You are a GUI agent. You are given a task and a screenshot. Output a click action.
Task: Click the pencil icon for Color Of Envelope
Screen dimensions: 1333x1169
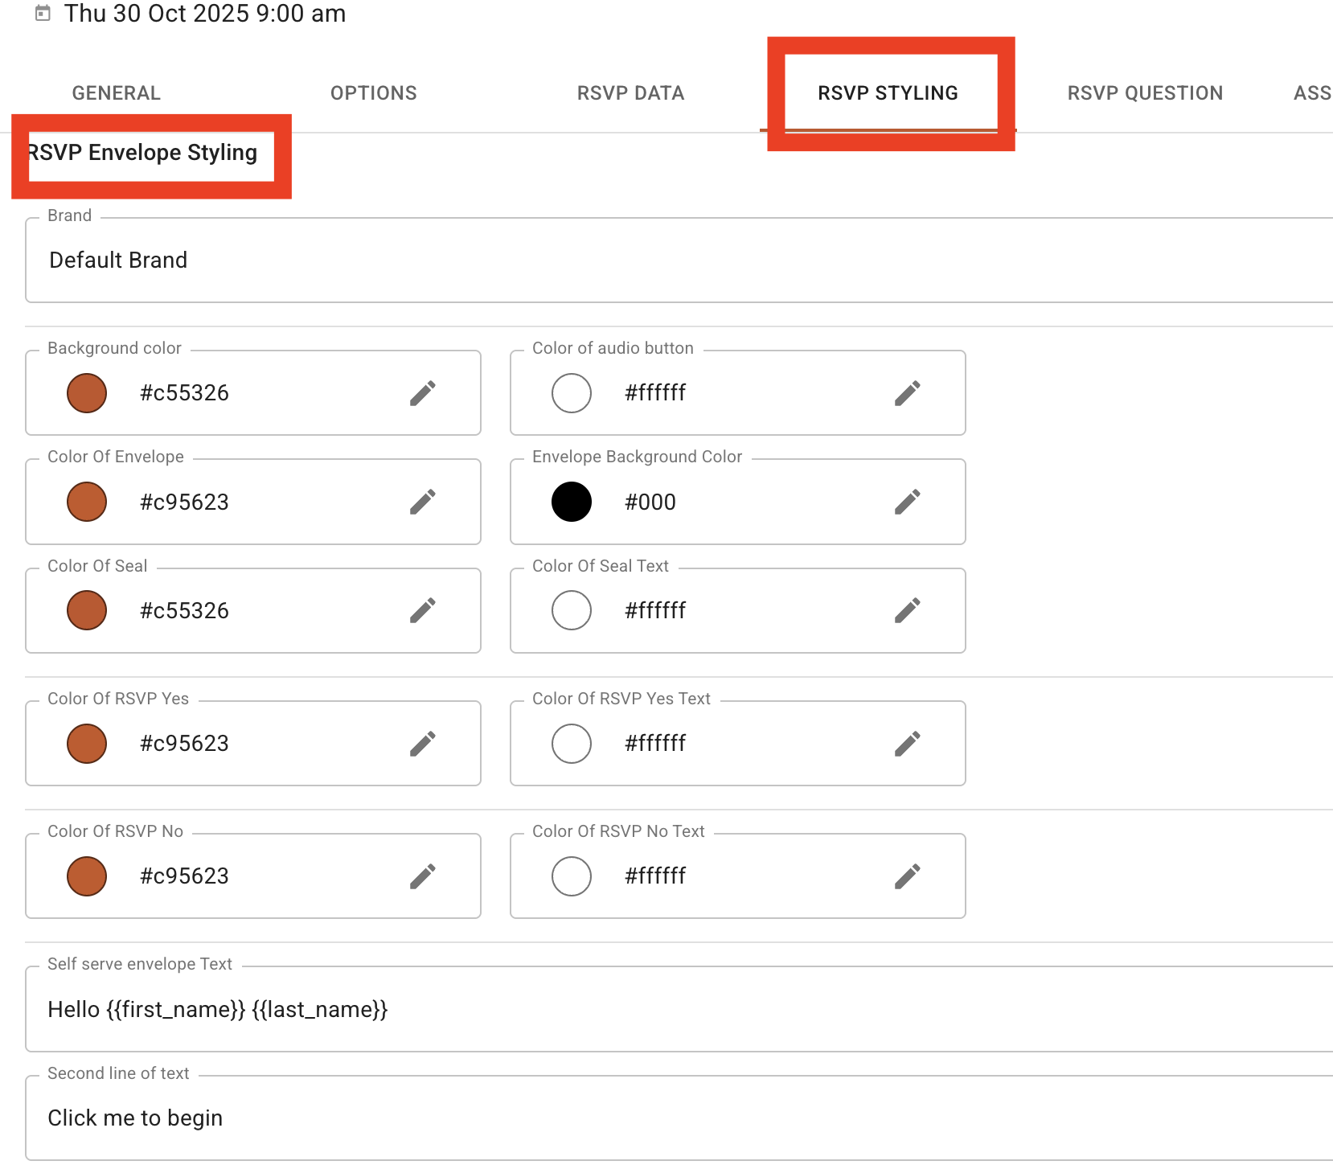[422, 502]
